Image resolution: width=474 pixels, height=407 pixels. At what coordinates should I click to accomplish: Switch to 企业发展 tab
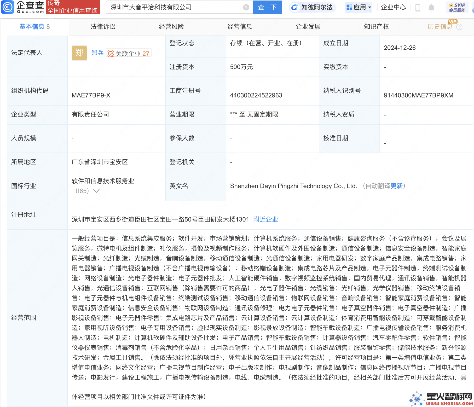(308, 27)
